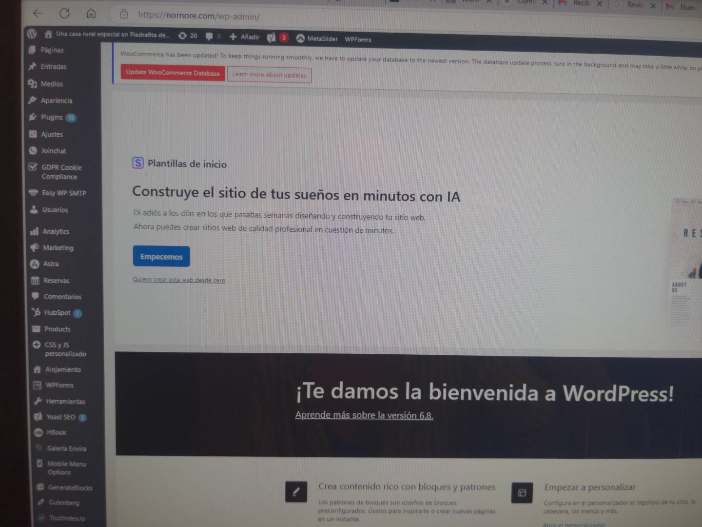
Task: Click the Products archive icon
Action: pos(36,328)
